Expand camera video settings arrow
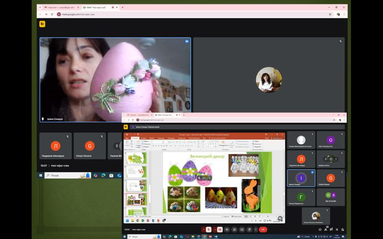Viewport: 383px width, 239px height. pyautogui.click(x=215, y=229)
